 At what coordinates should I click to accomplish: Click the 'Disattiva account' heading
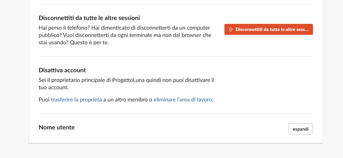tap(62, 70)
